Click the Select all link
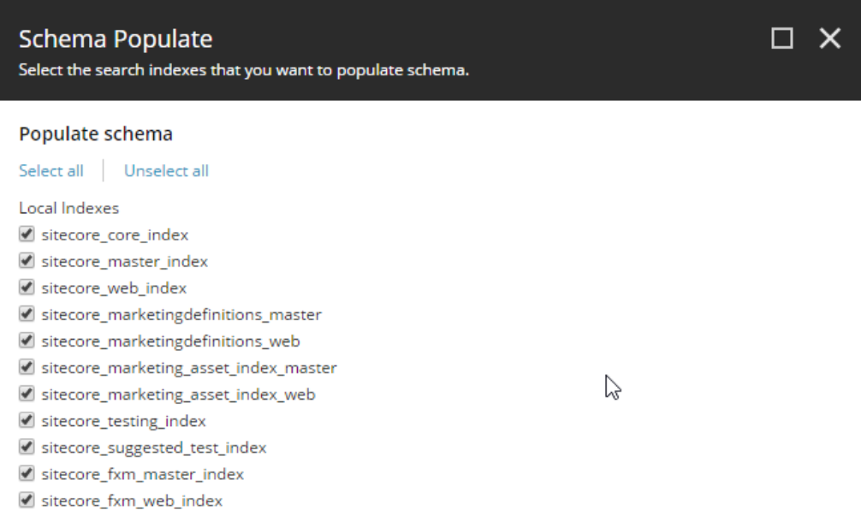861x522 pixels. [51, 170]
